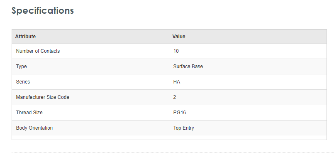Click the size code value 2

pos(174,97)
